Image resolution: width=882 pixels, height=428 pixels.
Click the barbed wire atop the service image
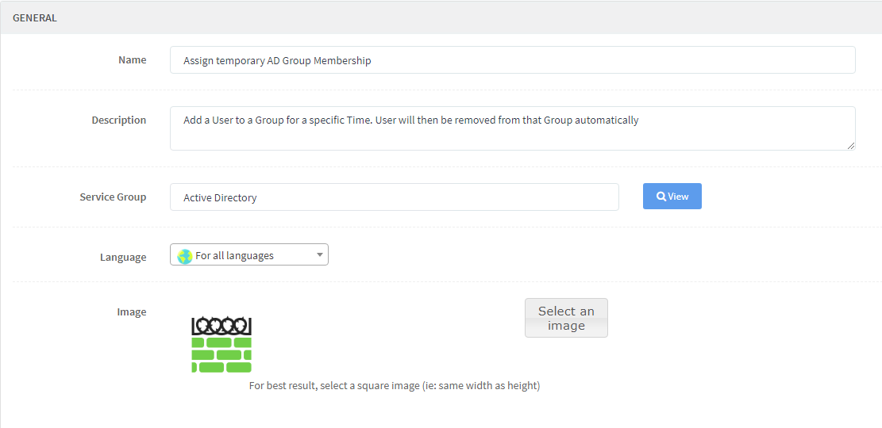pos(221,327)
